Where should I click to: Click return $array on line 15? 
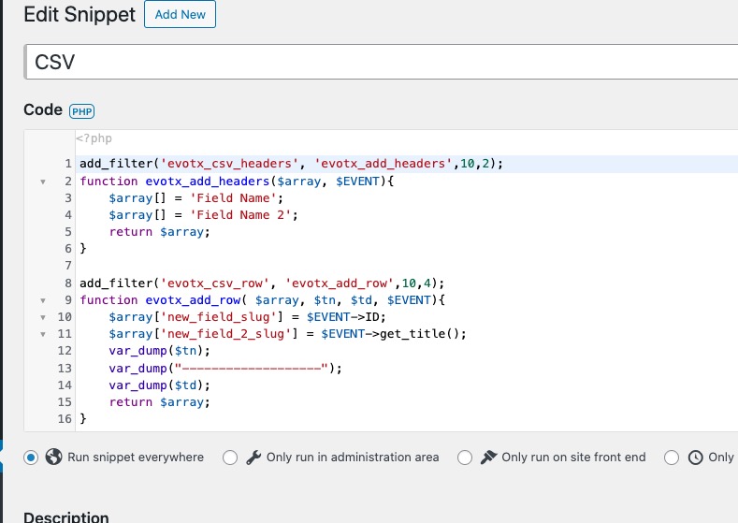(x=160, y=402)
